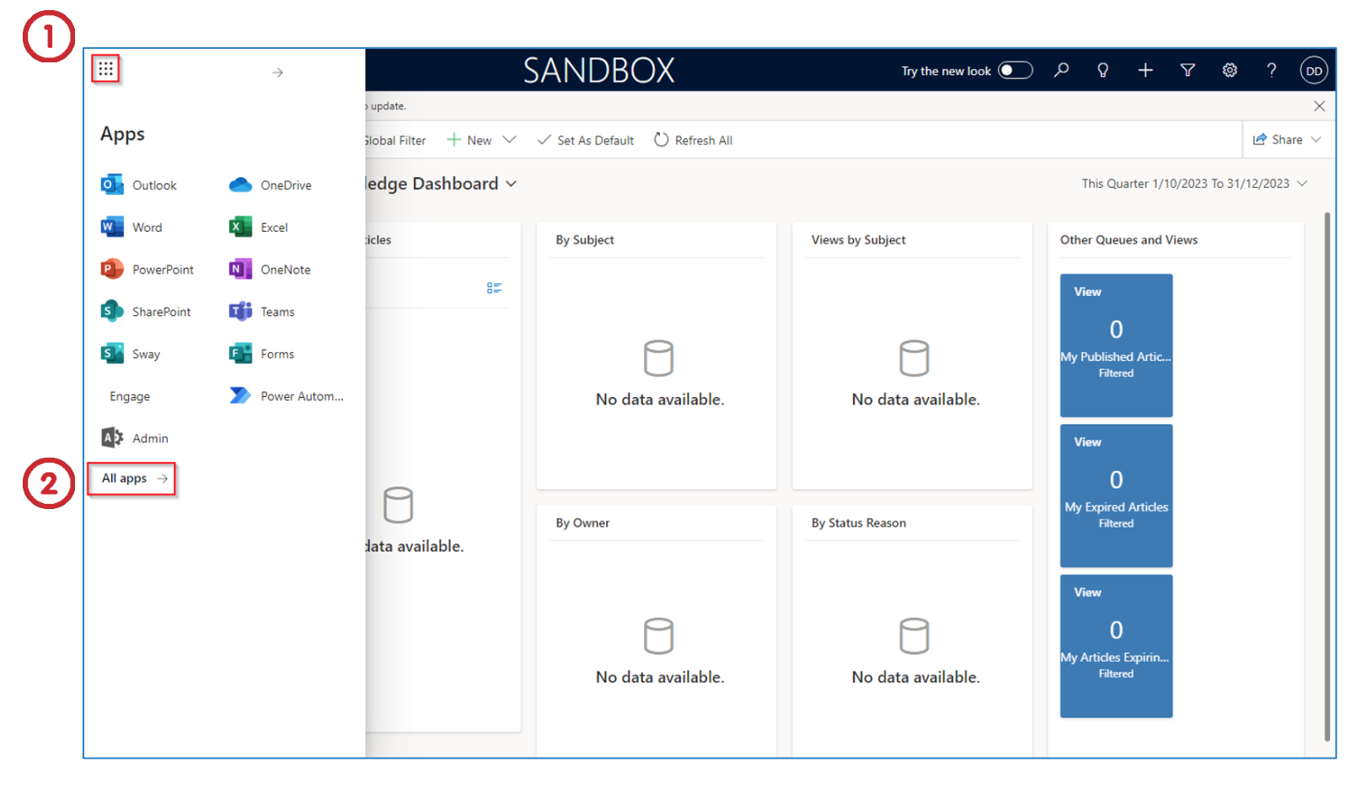The height and width of the screenshot is (804, 1362).
Task: Open Power Automate app
Action: pos(287,396)
